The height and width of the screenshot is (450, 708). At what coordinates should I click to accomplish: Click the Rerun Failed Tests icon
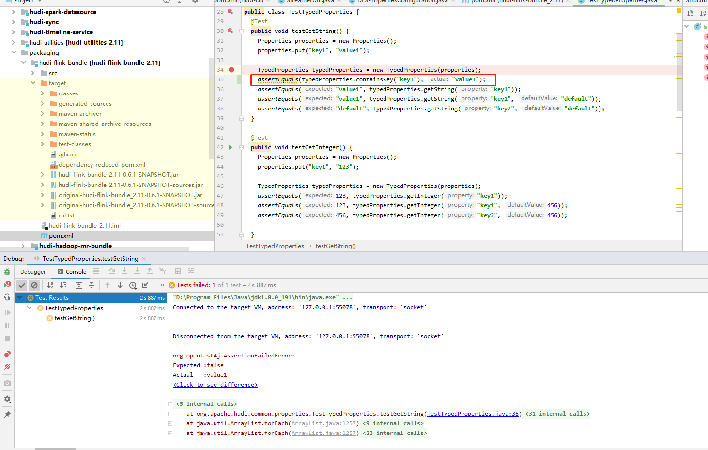pyautogui.click(x=7, y=284)
